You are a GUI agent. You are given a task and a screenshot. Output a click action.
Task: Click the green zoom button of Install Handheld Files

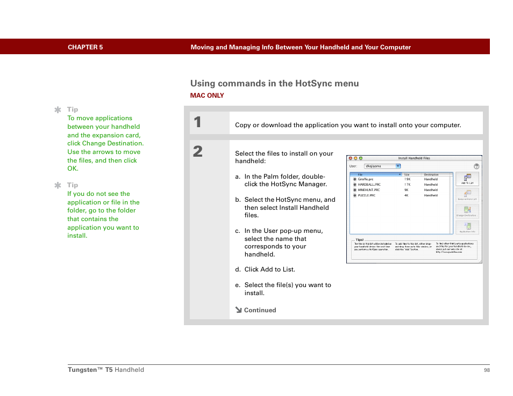(x=361, y=158)
